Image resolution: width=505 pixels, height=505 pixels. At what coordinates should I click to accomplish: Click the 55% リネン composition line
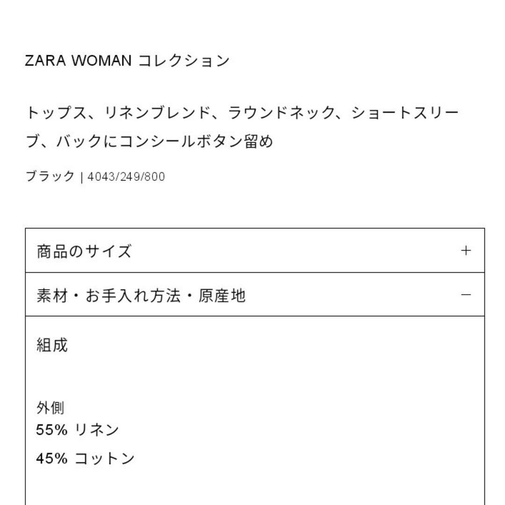[x=78, y=430]
